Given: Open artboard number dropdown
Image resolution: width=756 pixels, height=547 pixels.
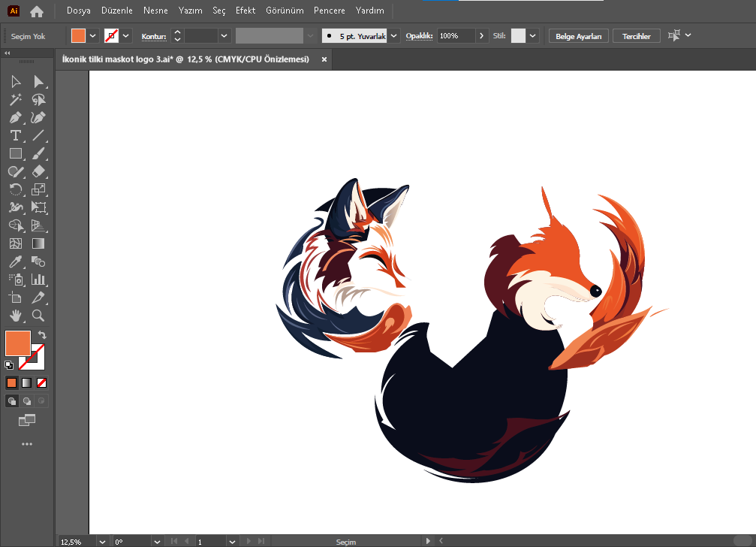Looking at the screenshot, I should 233,542.
